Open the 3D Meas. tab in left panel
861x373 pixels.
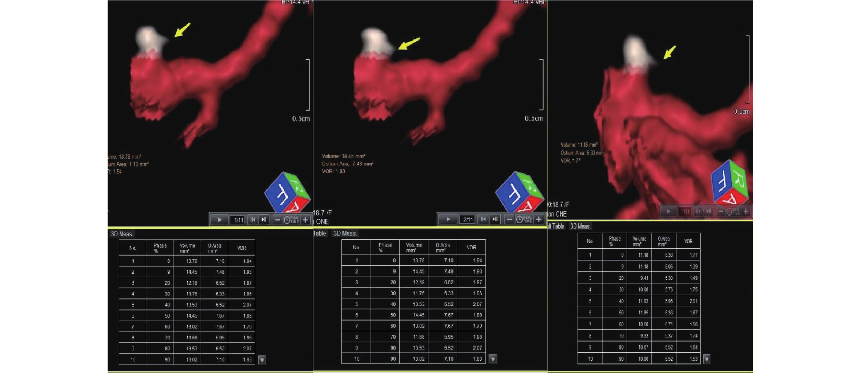pyautogui.click(x=122, y=234)
